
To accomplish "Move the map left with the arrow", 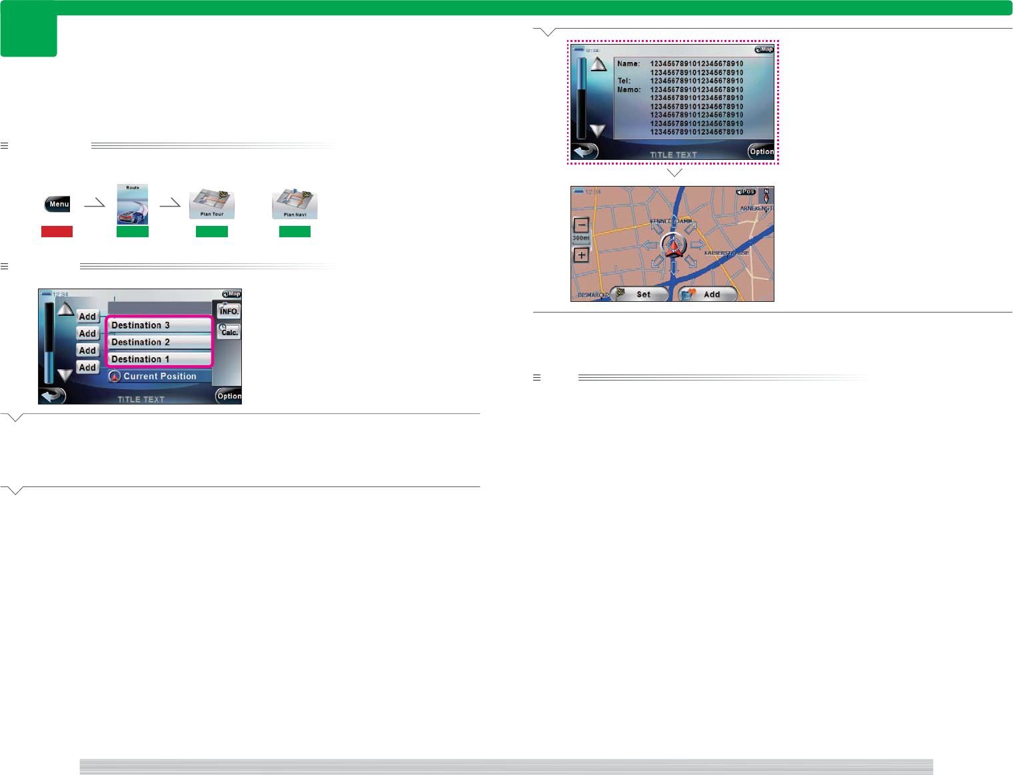I will pos(650,245).
